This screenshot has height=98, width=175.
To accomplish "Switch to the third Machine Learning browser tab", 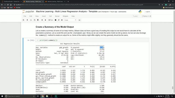I will coord(55,2).
